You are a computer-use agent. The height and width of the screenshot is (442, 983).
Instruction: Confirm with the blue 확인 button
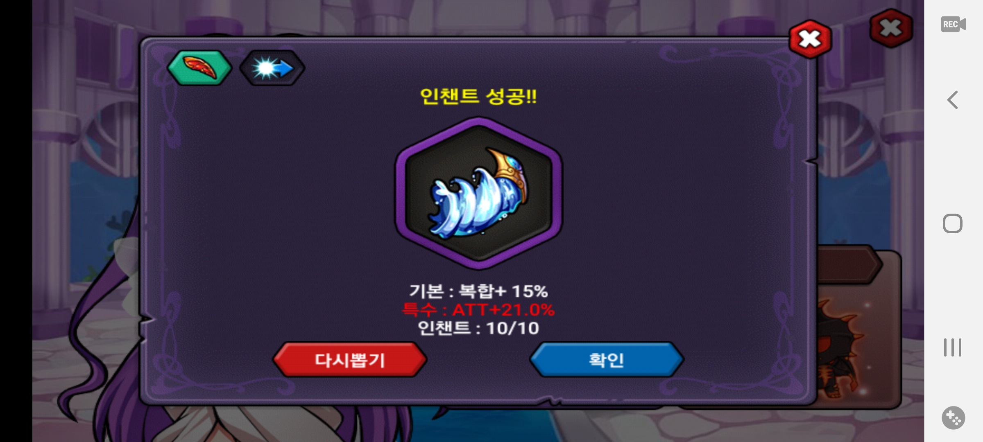(607, 360)
